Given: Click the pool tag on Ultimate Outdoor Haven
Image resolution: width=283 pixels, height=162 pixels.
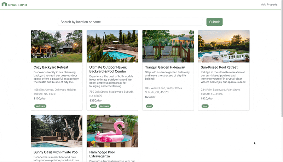Looking at the screenshot, I should coord(93,106).
